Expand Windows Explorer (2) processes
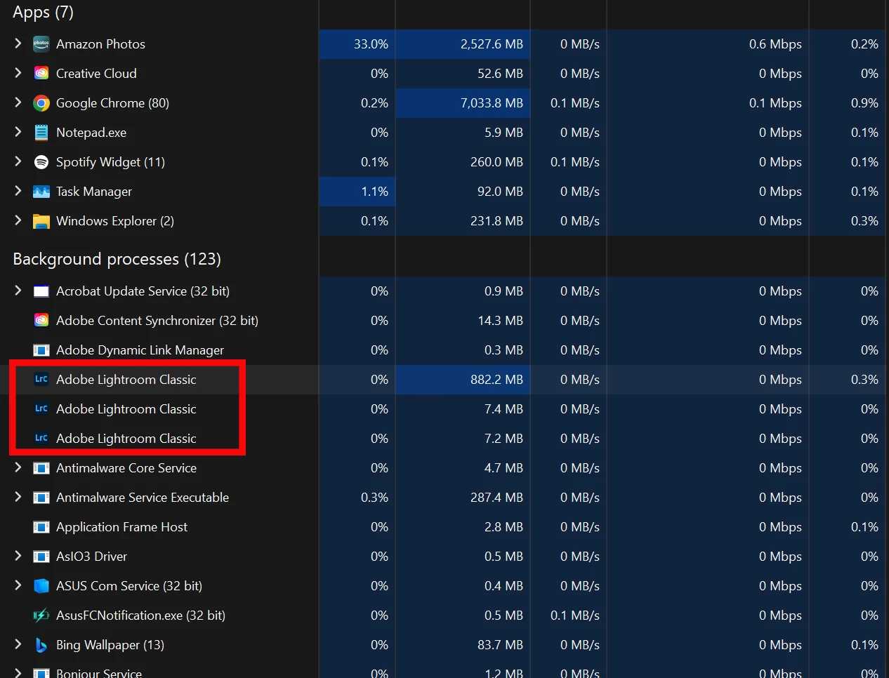 [18, 220]
